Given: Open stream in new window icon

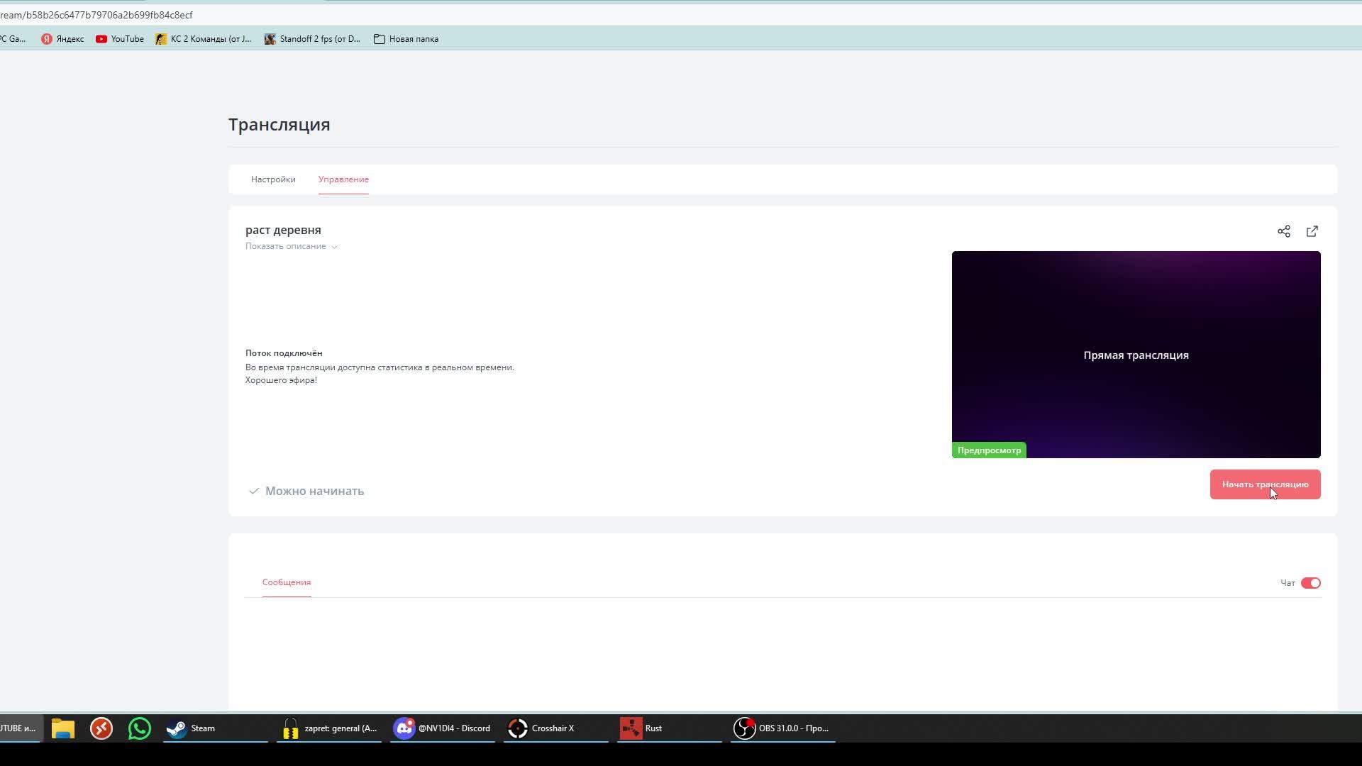Looking at the screenshot, I should click(1312, 231).
